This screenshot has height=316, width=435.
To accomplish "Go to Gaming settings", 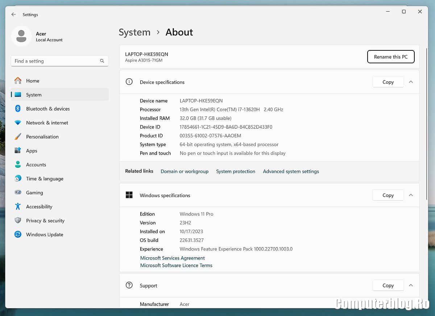I will tap(34, 193).
